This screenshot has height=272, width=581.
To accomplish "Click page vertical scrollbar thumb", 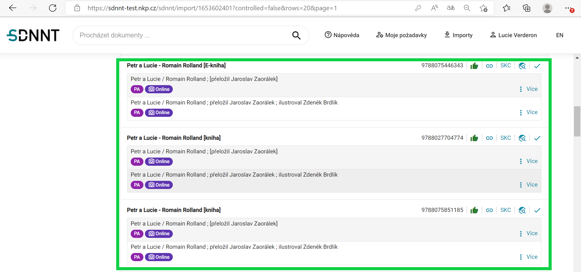I will click(x=577, y=121).
